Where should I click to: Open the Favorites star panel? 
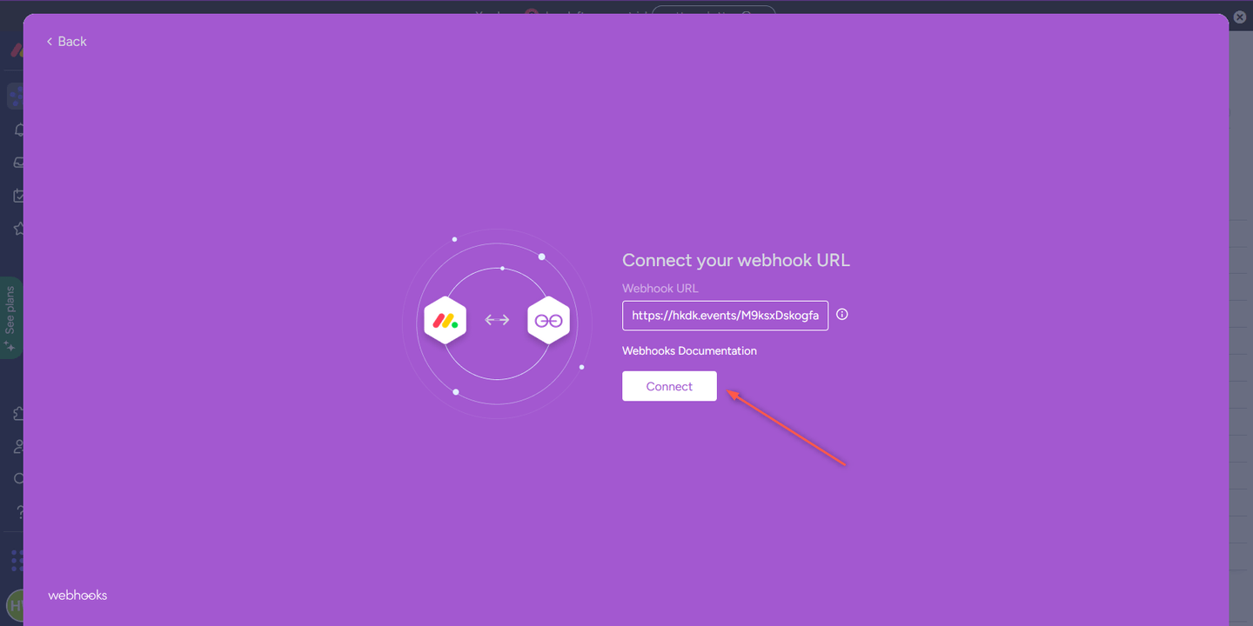(x=19, y=228)
